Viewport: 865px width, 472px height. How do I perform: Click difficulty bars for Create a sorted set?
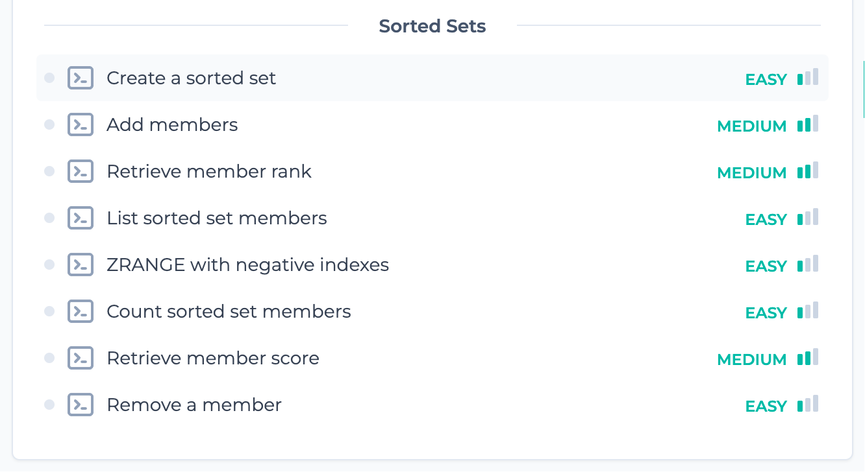(x=808, y=77)
